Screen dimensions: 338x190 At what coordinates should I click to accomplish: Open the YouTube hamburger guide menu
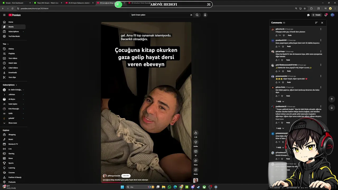(4, 15)
